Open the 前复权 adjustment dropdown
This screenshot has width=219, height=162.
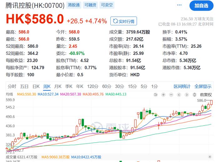[x=206, y=95]
